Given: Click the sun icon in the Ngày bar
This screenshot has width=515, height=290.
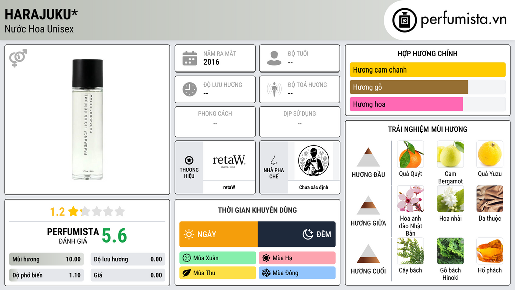Looking at the screenshot, I should [189, 234].
